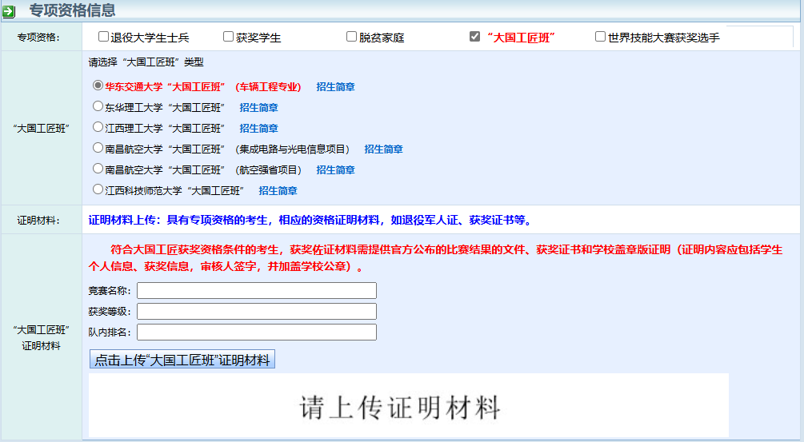Select 江西理工大学 "大国工匠班" radio button

(x=98, y=126)
